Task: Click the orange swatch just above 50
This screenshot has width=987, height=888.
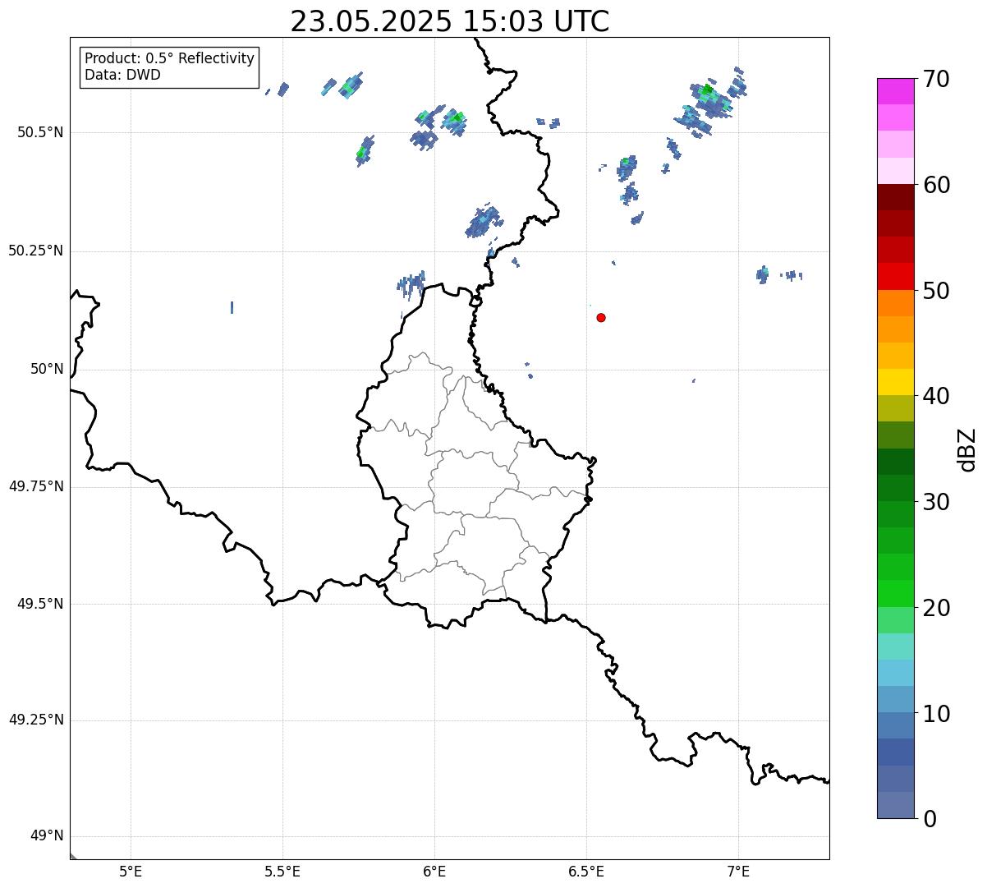Action: pos(895,303)
